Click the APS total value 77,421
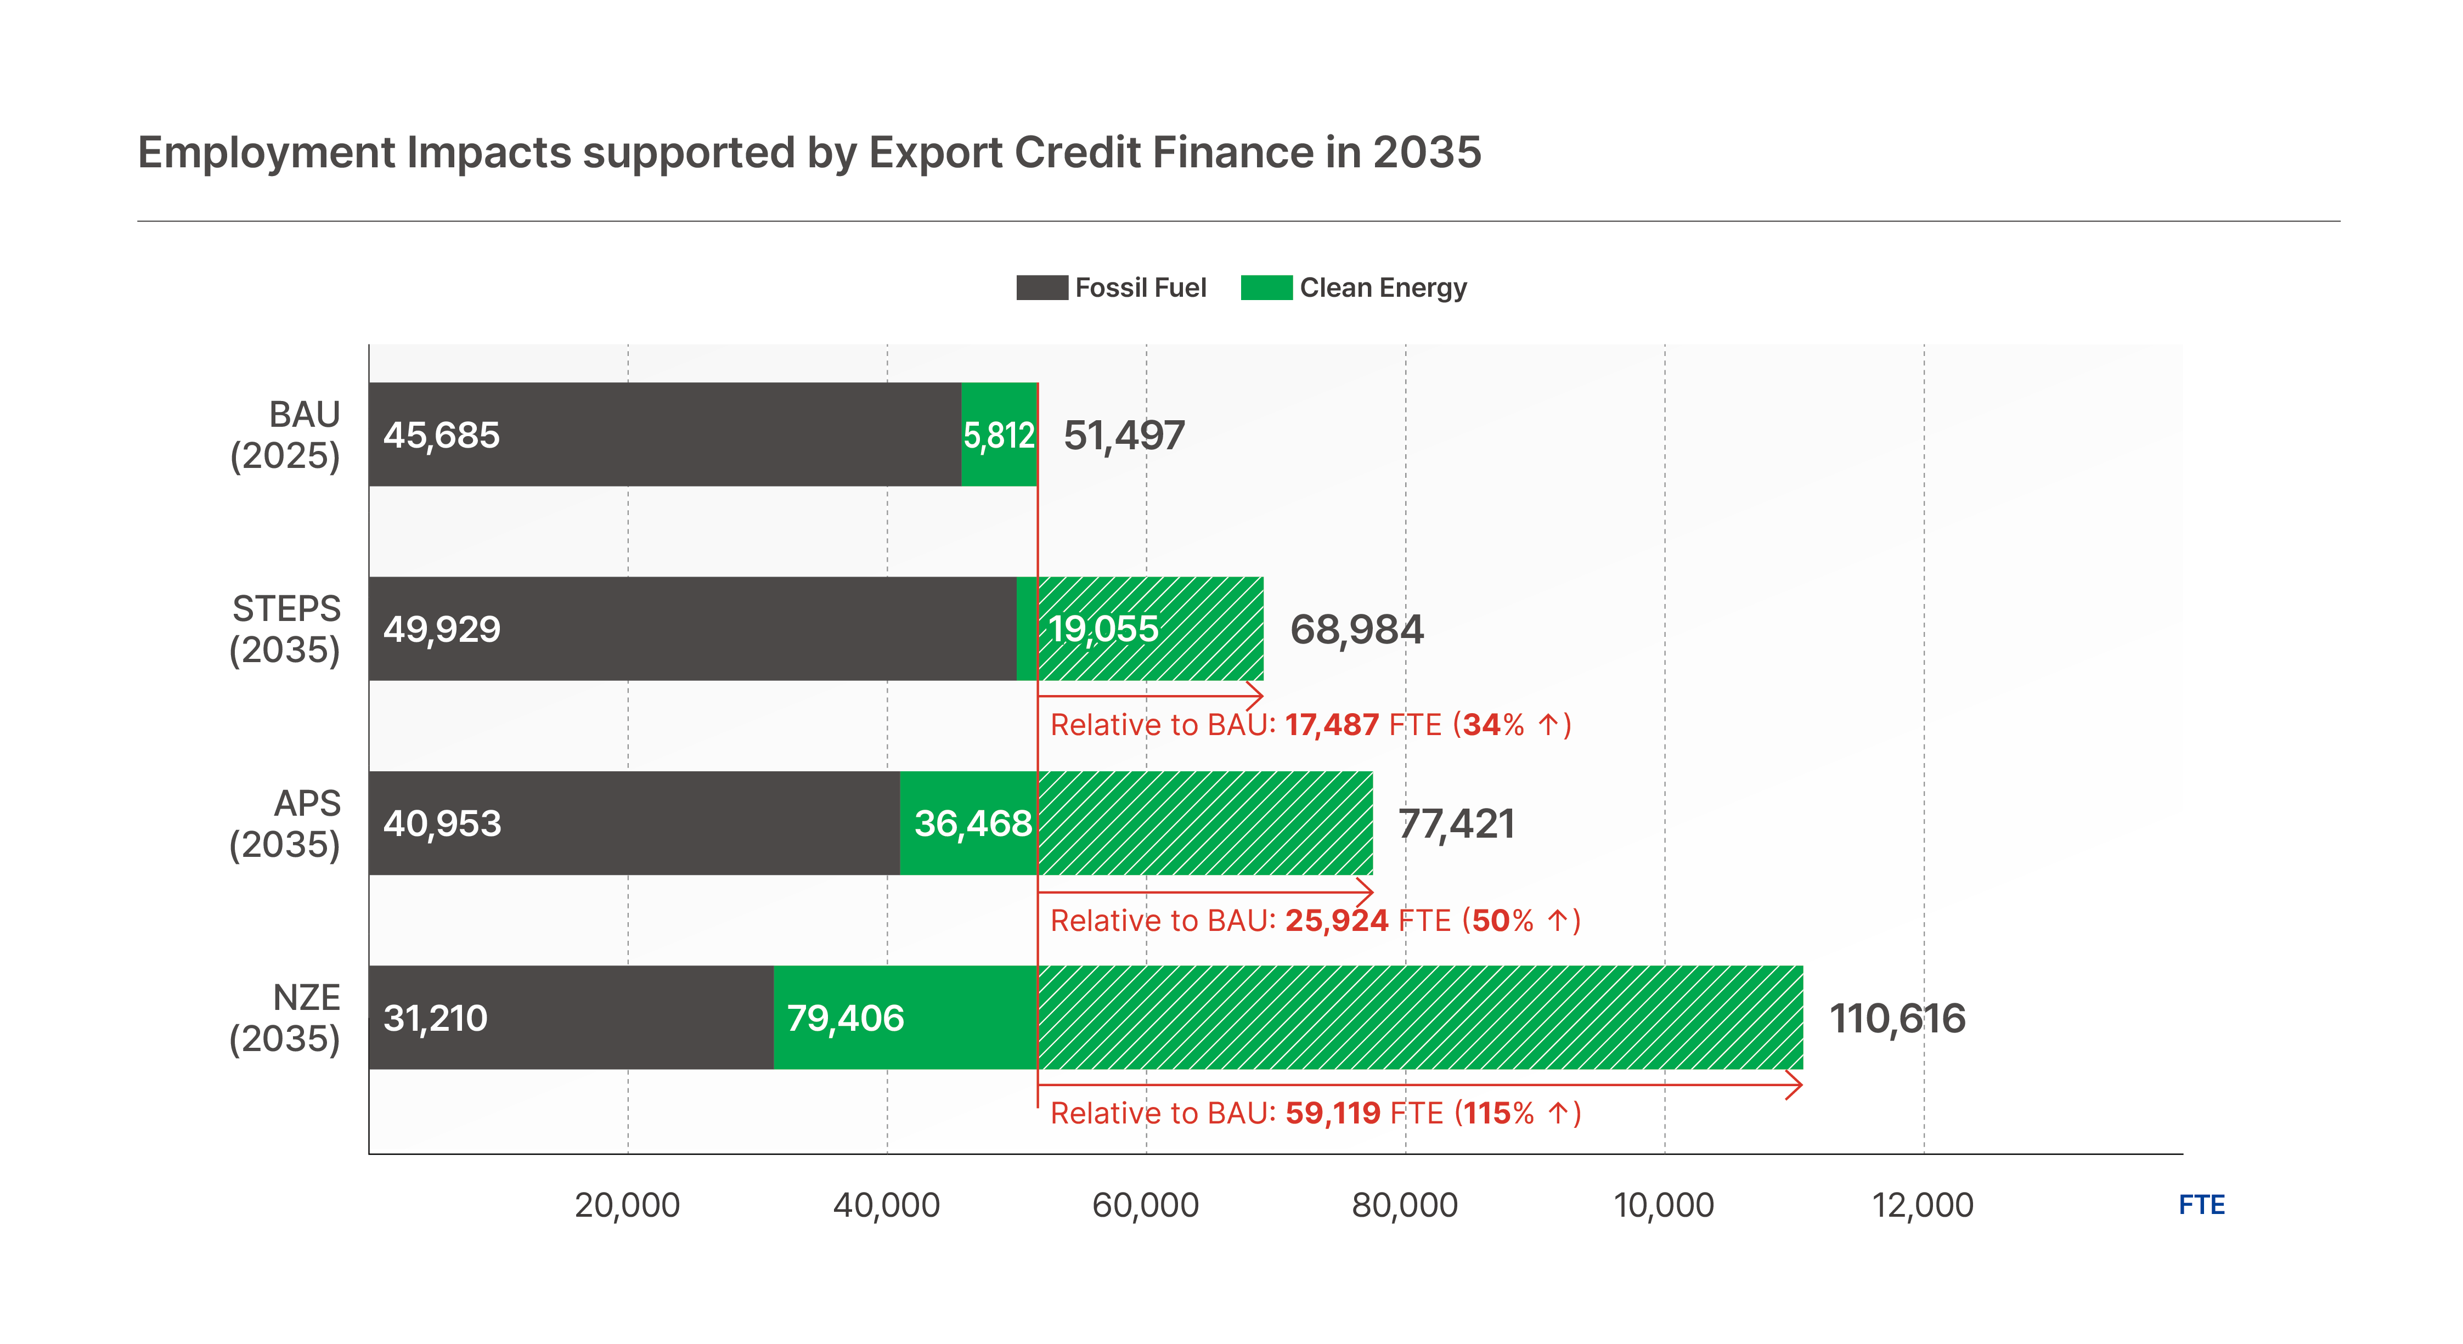This screenshot has height=1344, width=2463. 1455,823
